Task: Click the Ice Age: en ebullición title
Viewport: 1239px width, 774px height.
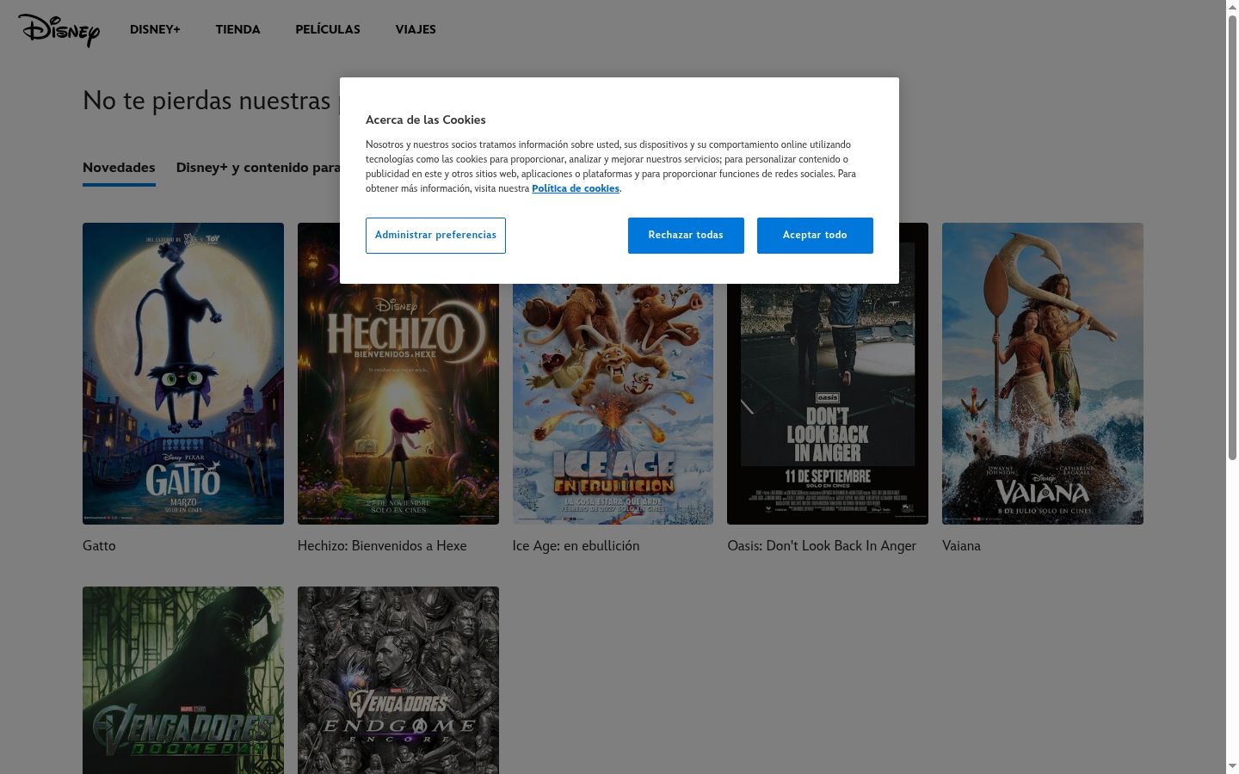Action: [576, 546]
